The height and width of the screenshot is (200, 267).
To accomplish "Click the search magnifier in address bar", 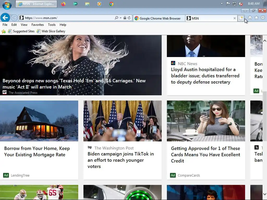I will tap(117, 18).
